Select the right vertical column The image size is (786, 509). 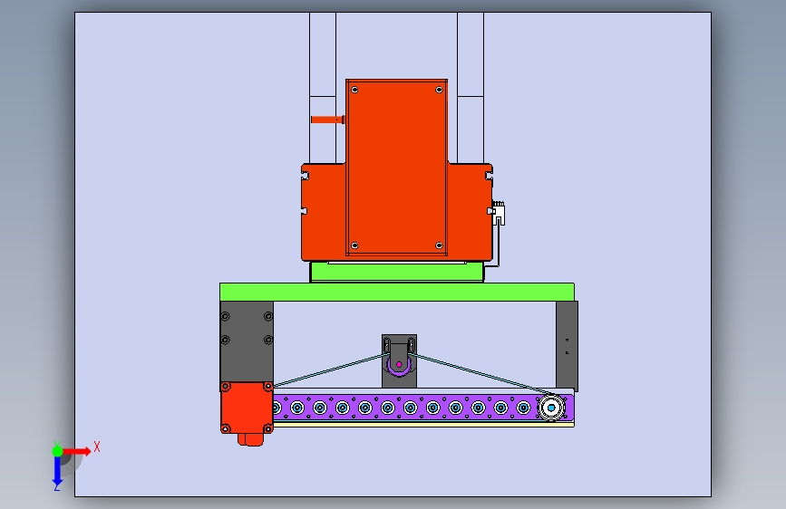click(471, 88)
